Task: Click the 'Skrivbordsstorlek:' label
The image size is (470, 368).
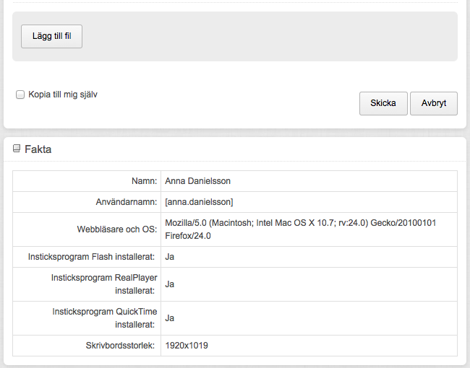Action: (120, 345)
